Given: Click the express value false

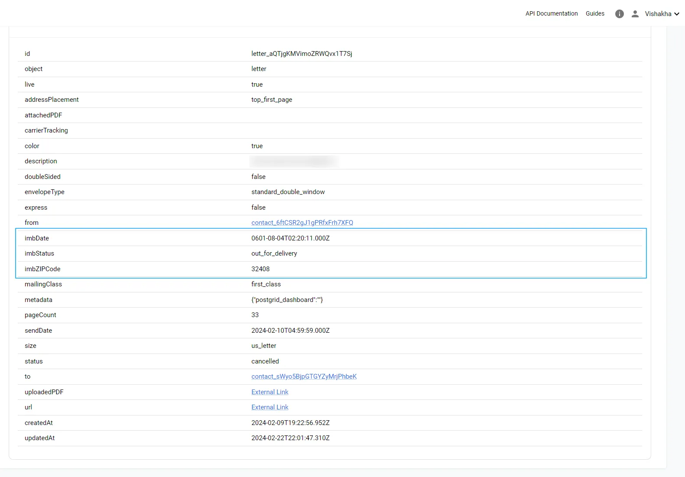Looking at the screenshot, I should pyautogui.click(x=258, y=208).
